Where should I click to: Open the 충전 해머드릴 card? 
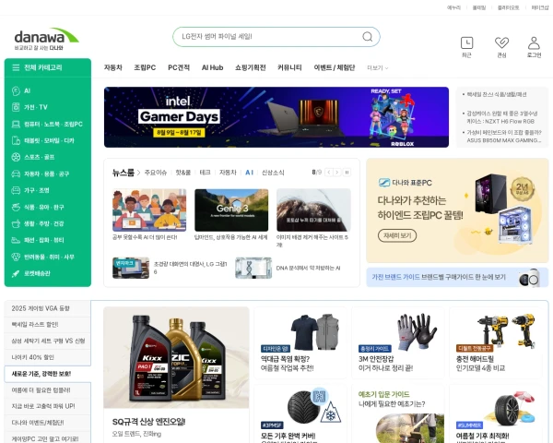pos(496,343)
